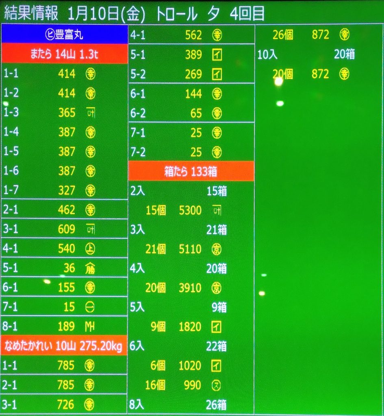This screenshot has width=384, height=416.
Task: Select the circled 京 mark beside 5110
Action: 217,249
